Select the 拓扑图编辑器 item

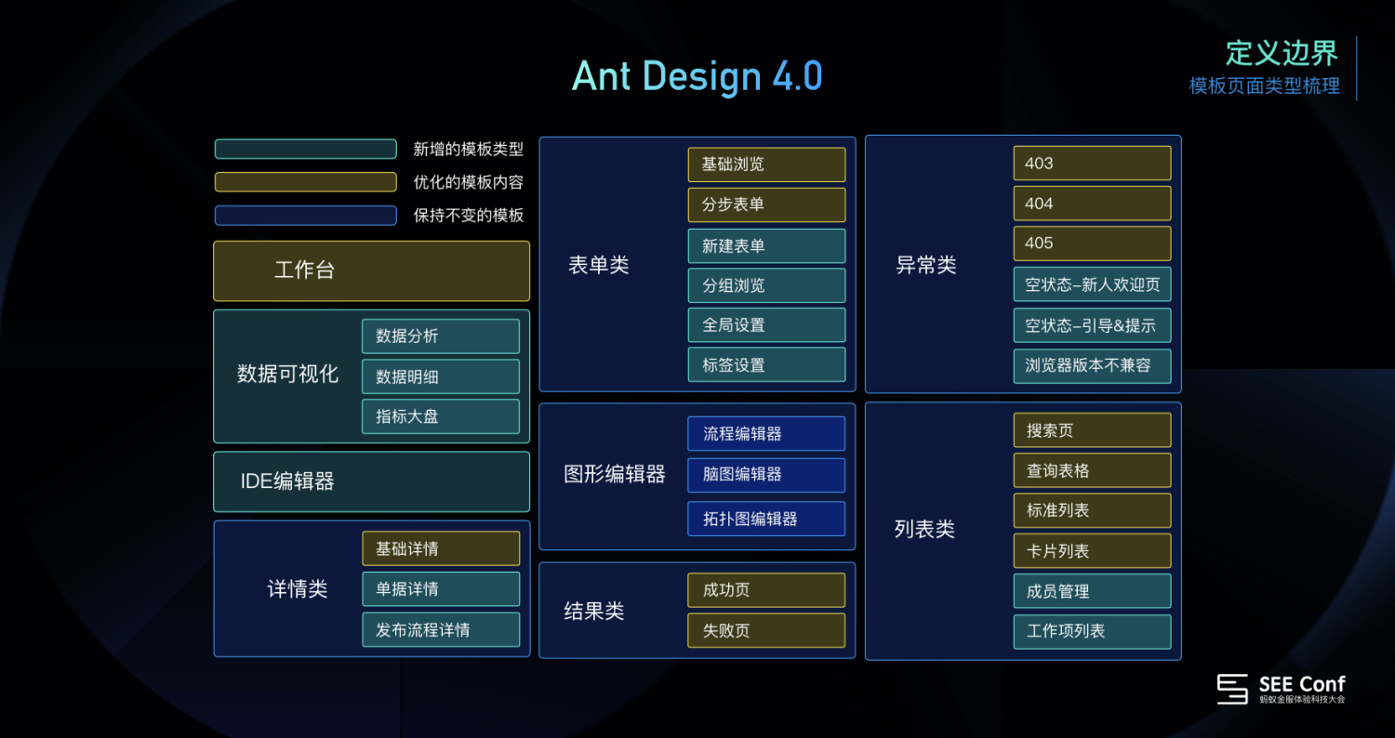(766, 519)
